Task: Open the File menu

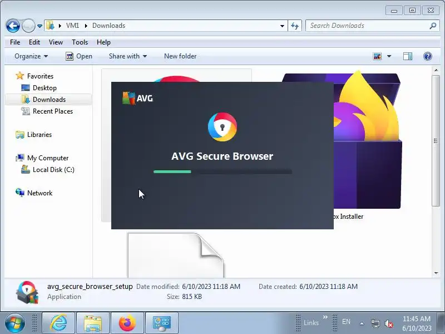Action: pos(15,42)
